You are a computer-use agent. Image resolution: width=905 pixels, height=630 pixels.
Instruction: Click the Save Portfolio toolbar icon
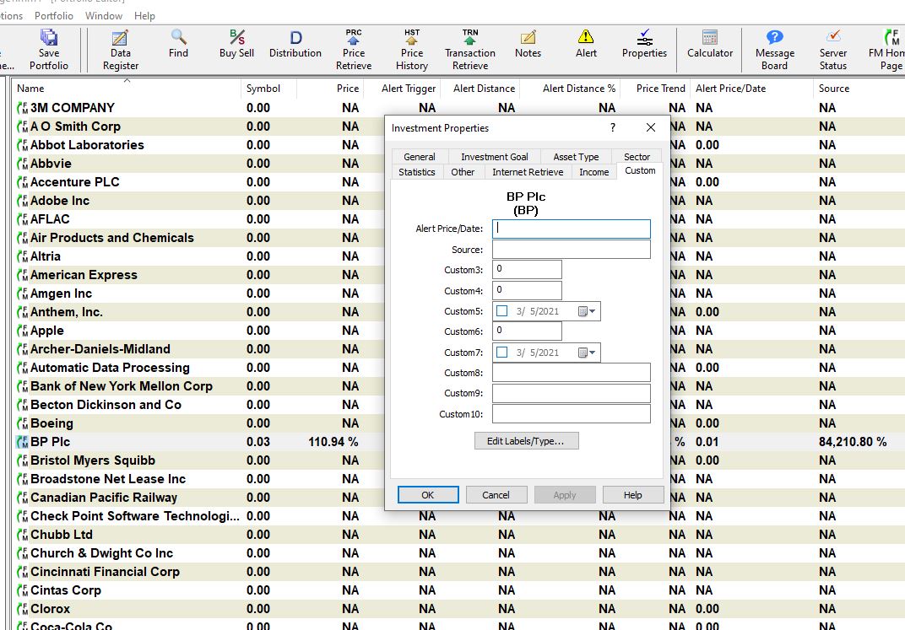[x=48, y=50]
